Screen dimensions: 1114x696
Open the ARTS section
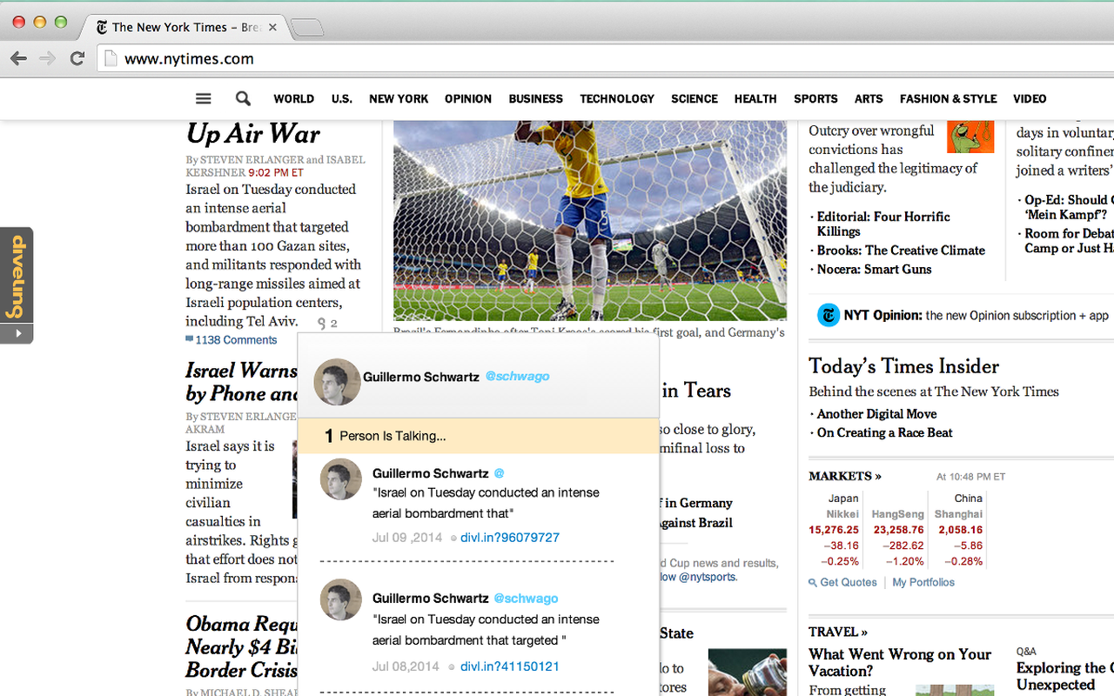pyautogui.click(x=869, y=99)
